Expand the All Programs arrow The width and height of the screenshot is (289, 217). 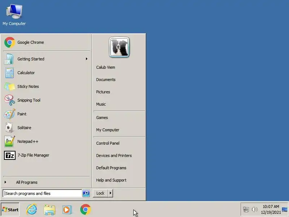point(5,182)
